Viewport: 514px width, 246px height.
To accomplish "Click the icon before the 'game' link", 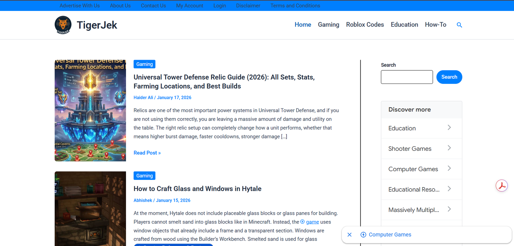I will [302, 222].
